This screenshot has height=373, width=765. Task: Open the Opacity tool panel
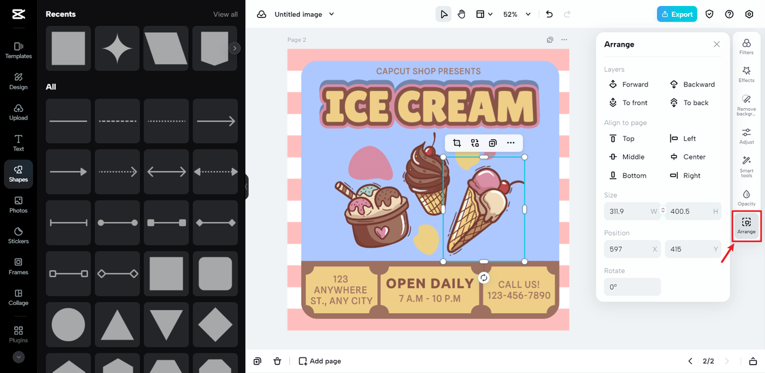pos(746,198)
